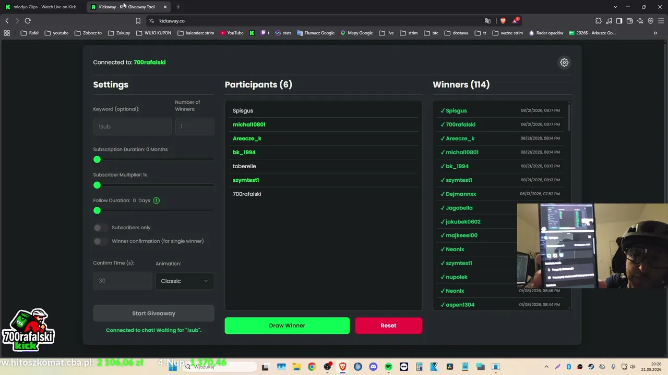Select winner Dejmannxx in Winners list
The width and height of the screenshot is (668, 375).
pyautogui.click(x=500, y=194)
